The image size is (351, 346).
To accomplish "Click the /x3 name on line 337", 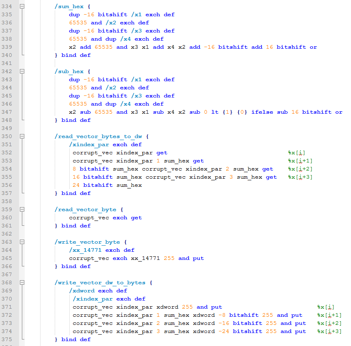I will (136, 31).
